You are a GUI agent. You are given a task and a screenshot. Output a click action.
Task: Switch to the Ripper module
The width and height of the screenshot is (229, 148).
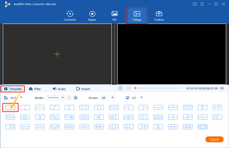[x=92, y=16]
